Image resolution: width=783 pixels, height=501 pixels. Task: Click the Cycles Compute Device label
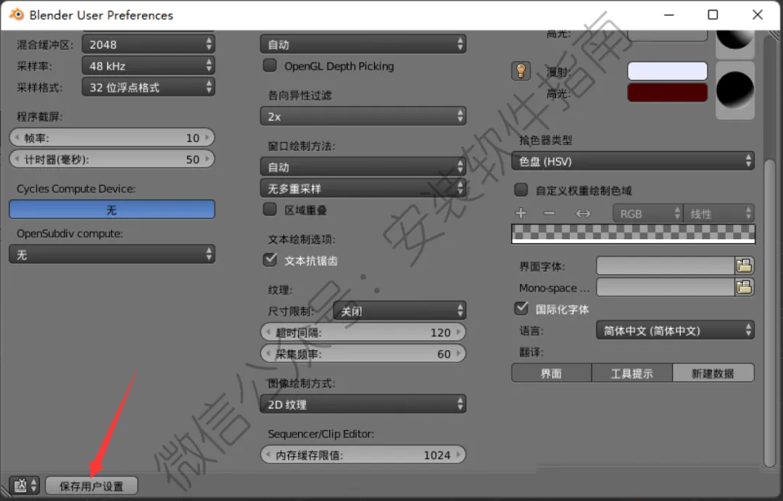[x=76, y=189]
